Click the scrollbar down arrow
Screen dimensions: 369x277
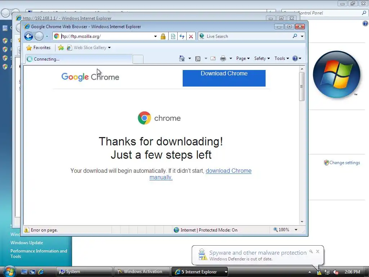pyautogui.click(x=302, y=222)
